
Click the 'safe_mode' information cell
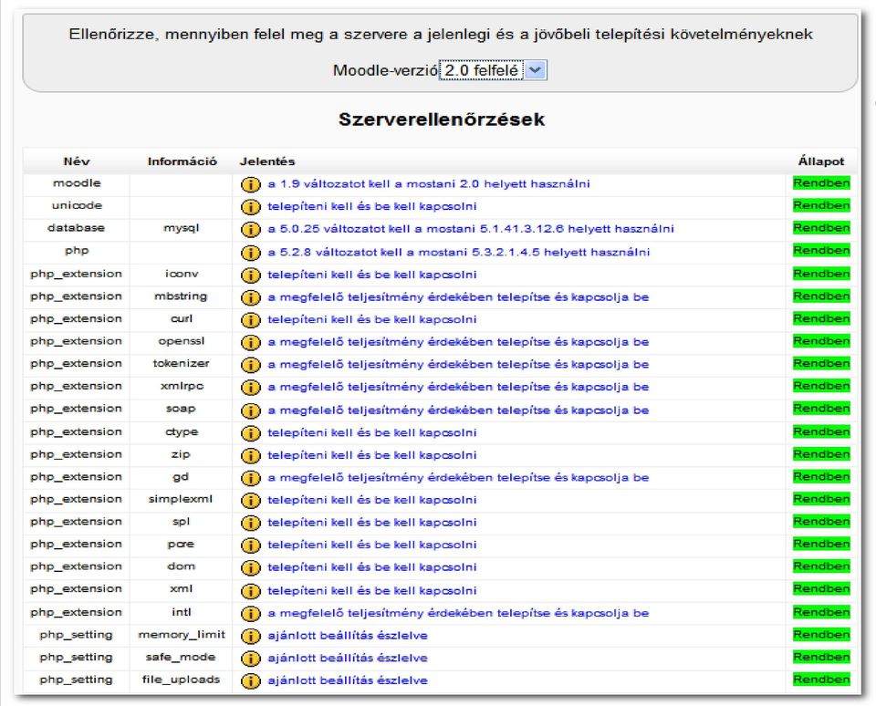click(x=181, y=657)
